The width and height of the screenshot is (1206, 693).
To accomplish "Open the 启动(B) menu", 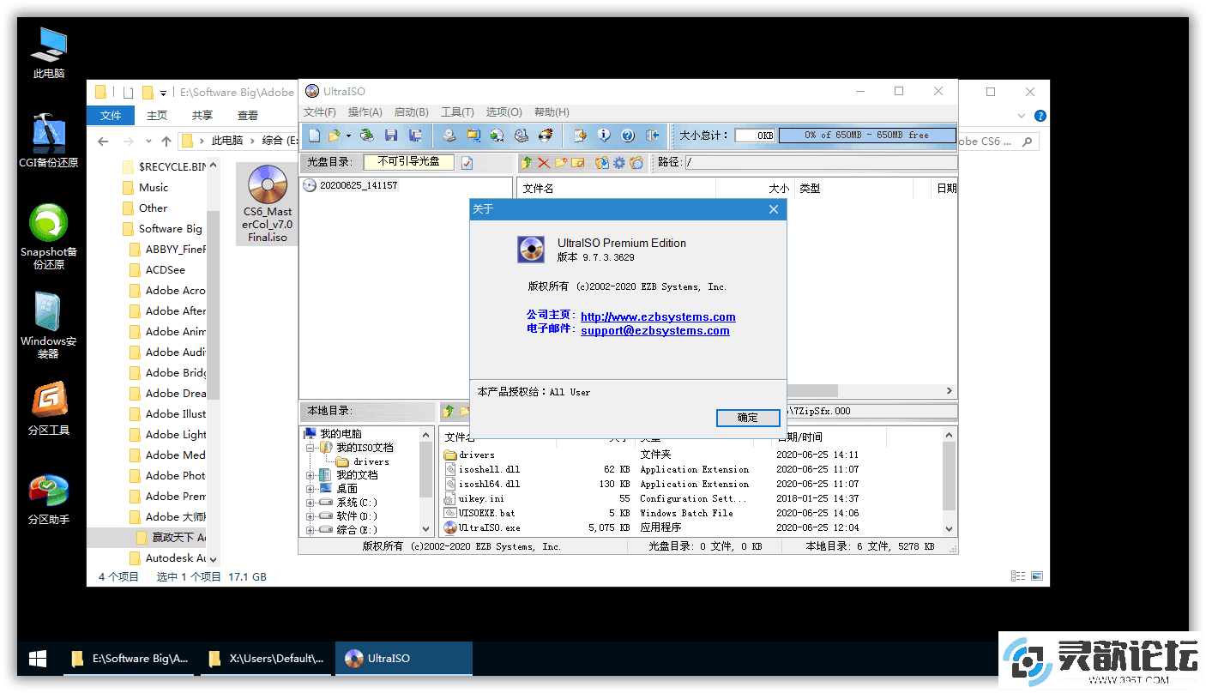I will pyautogui.click(x=412, y=112).
